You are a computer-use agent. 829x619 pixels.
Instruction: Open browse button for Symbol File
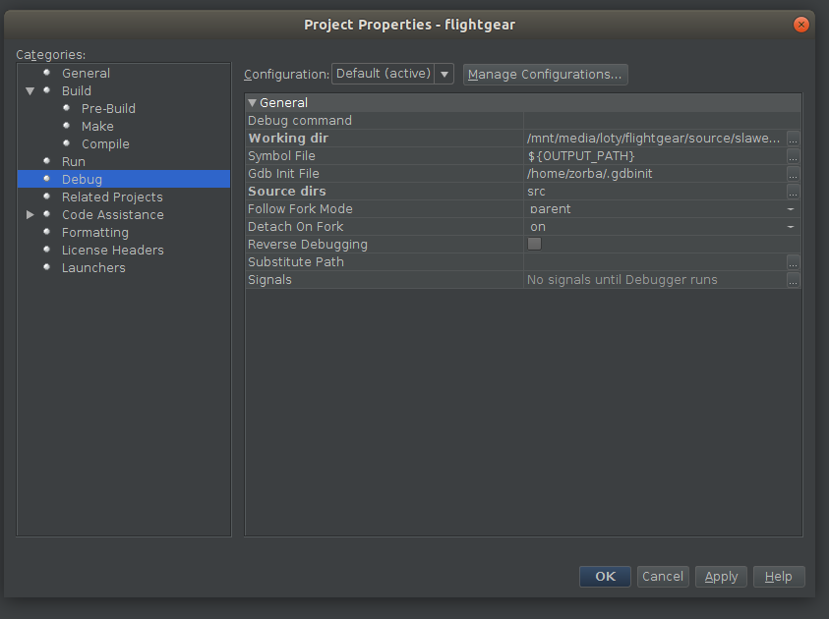click(x=793, y=156)
